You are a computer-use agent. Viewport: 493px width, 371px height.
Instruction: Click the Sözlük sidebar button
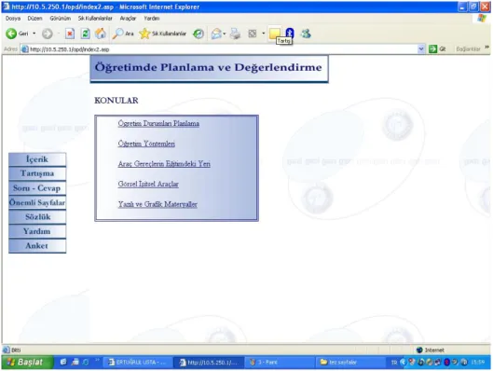click(37, 217)
